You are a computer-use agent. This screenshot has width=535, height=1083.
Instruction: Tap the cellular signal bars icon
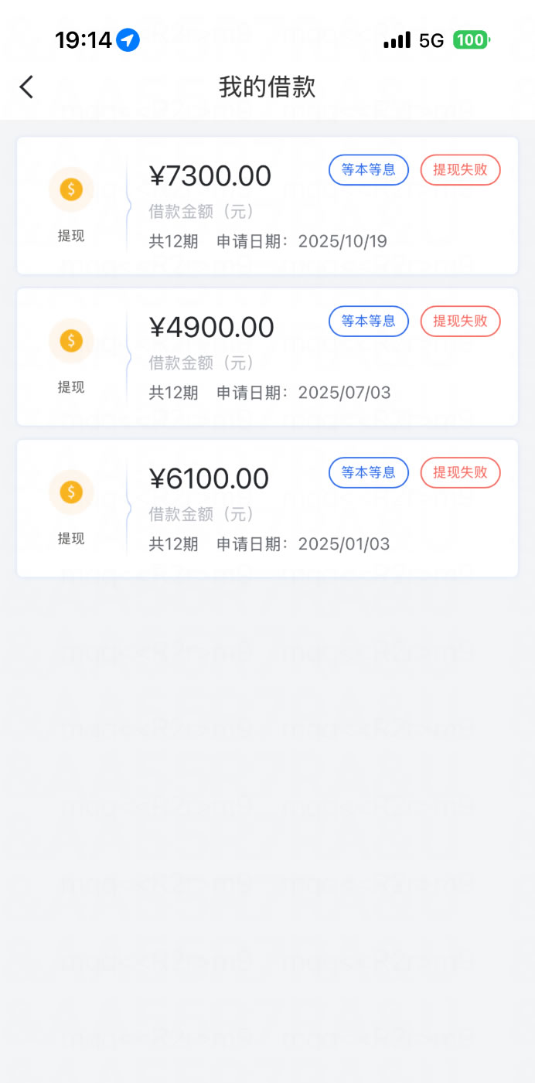click(397, 40)
